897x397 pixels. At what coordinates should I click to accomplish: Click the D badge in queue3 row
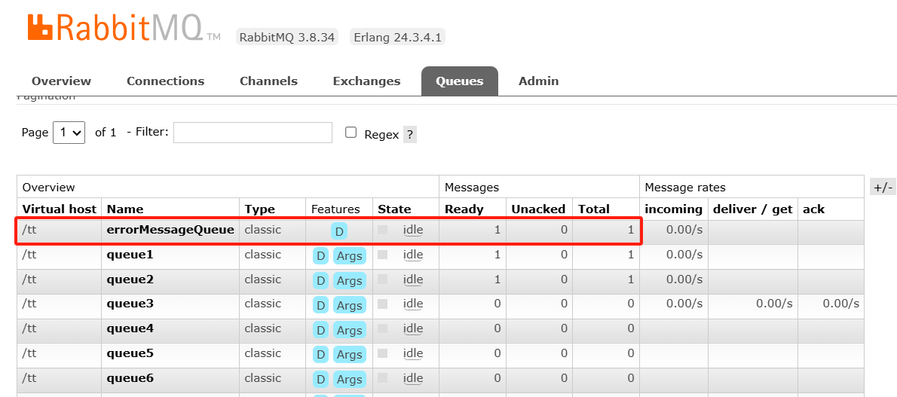pos(320,306)
